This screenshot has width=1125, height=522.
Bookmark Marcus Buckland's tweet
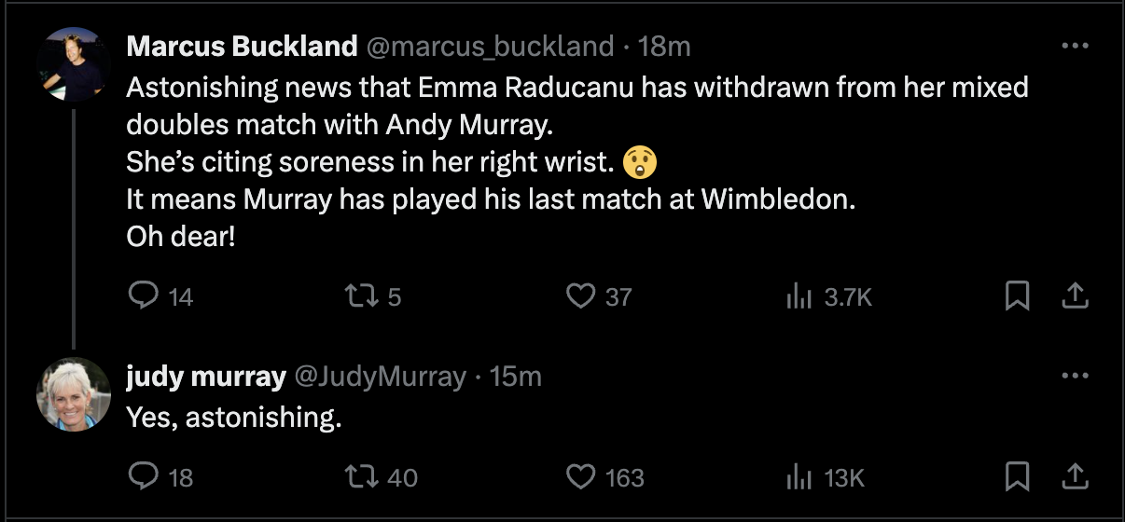pyautogui.click(x=1017, y=296)
